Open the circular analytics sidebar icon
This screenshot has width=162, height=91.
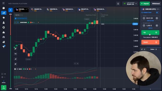pos(4,28)
